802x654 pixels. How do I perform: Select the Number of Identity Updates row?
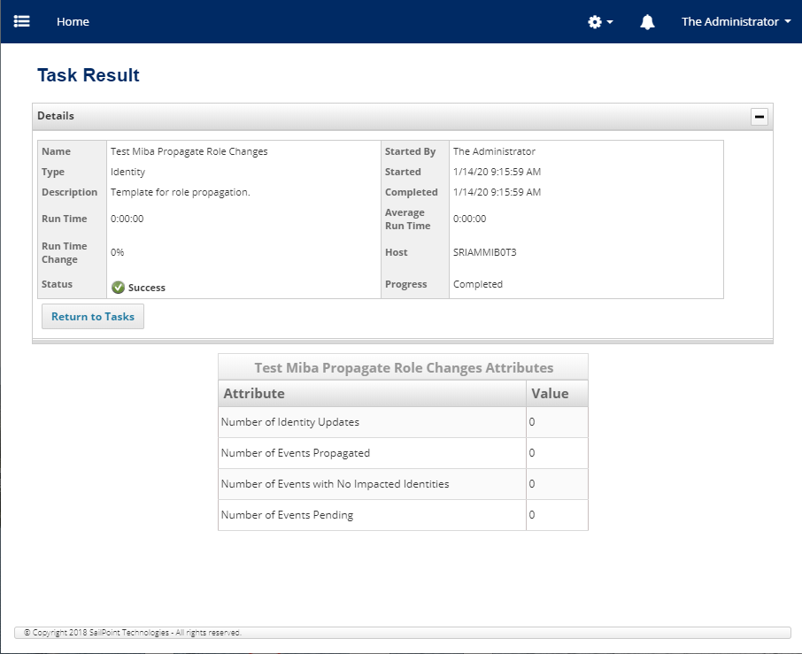(290, 422)
